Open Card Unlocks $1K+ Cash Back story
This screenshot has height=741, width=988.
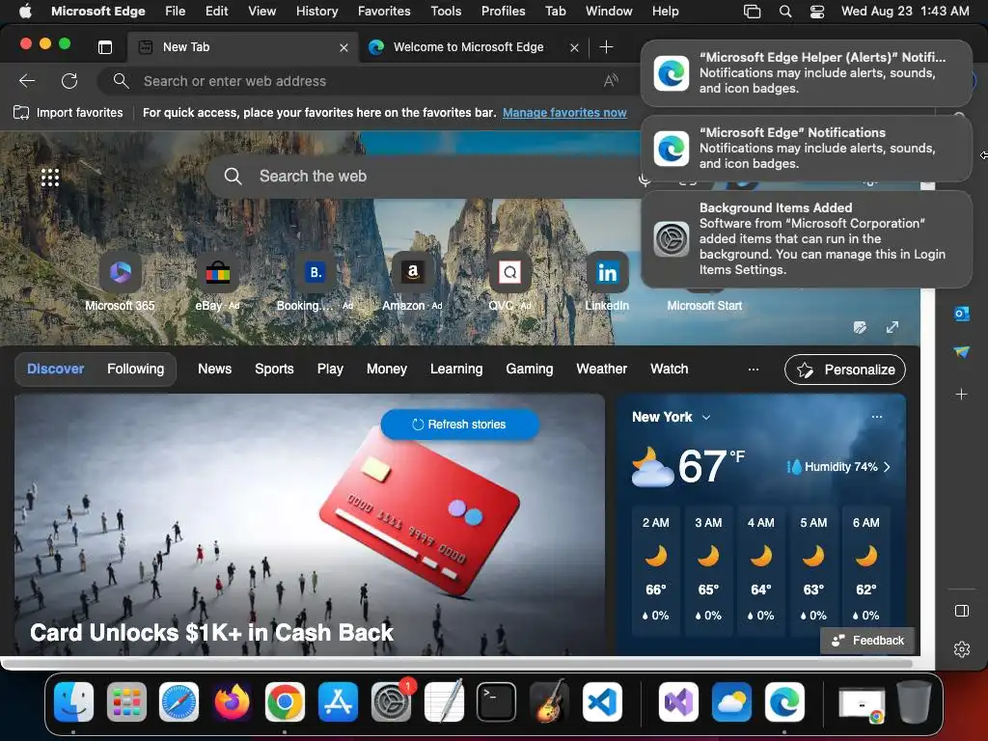(211, 632)
